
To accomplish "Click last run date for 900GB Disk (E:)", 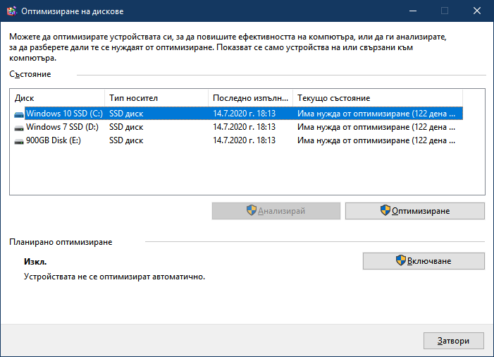I will 244,140.
